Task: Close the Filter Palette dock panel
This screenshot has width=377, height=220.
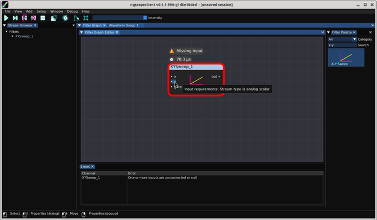Action: pos(370,32)
